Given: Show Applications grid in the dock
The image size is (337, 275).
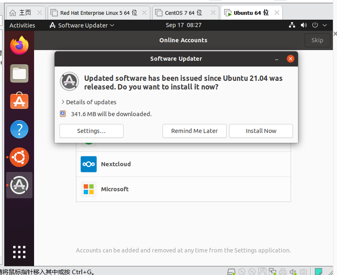Looking at the screenshot, I should pyautogui.click(x=19, y=252).
